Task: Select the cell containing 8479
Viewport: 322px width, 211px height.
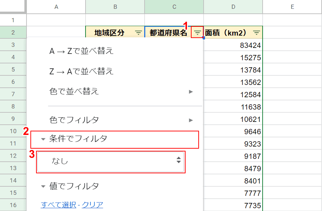Action: pyautogui.click(x=233, y=168)
